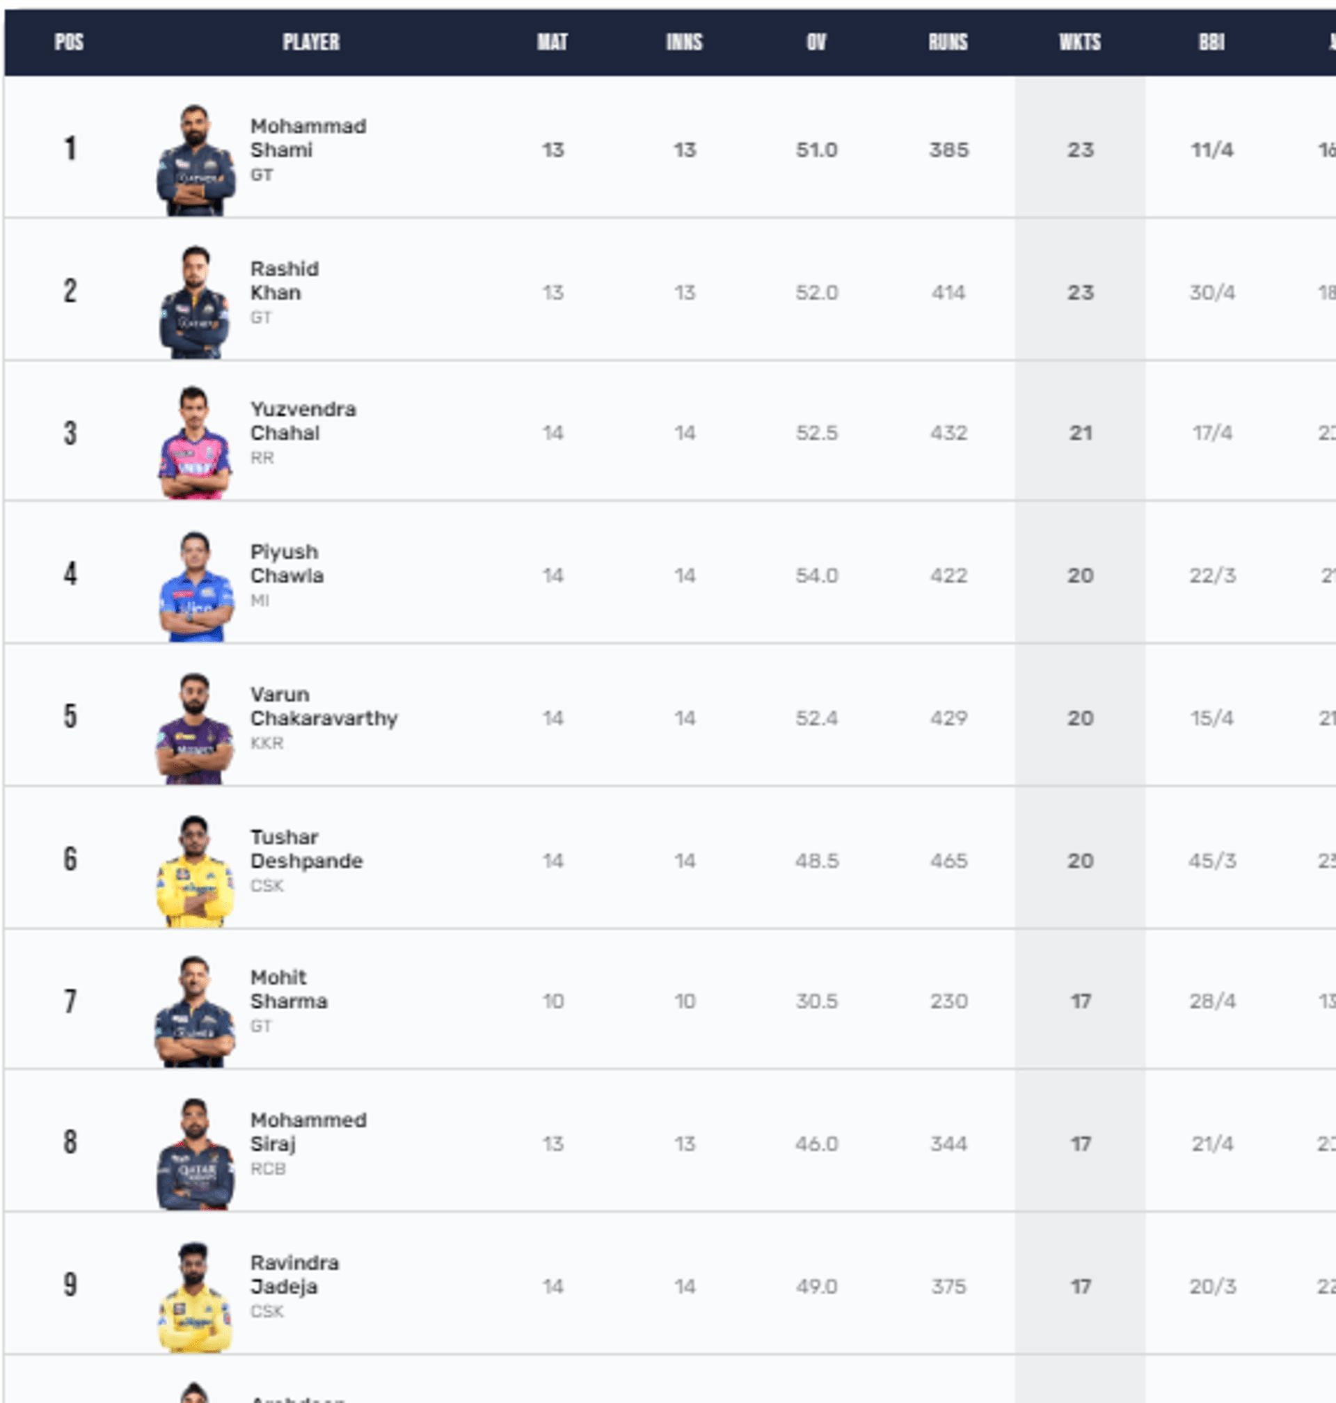Open Tushar Deshpande's player name link
The image size is (1336, 1403).
(306, 849)
